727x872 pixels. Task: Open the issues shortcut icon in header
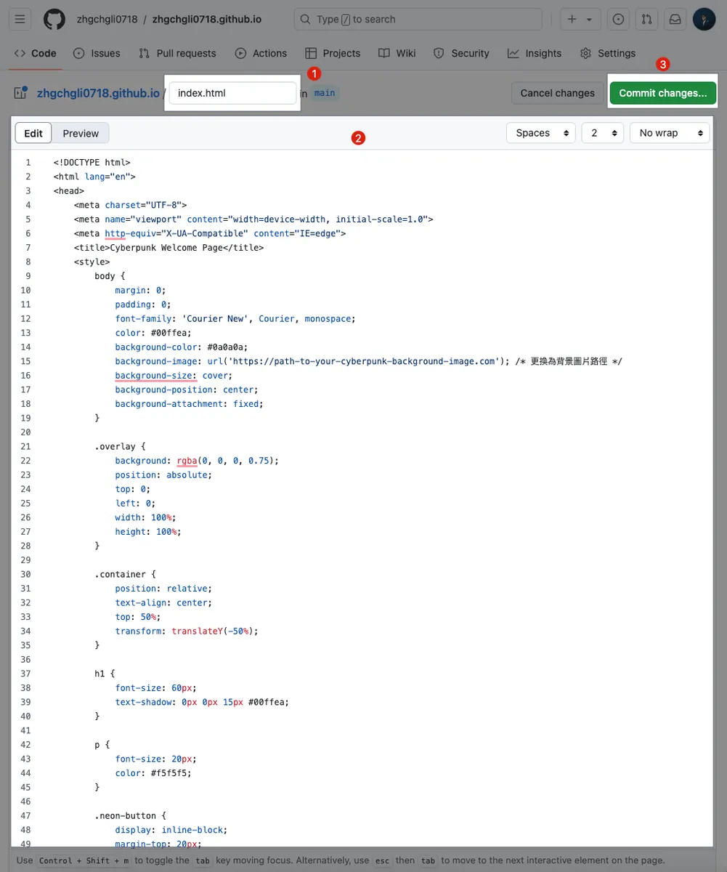point(618,20)
